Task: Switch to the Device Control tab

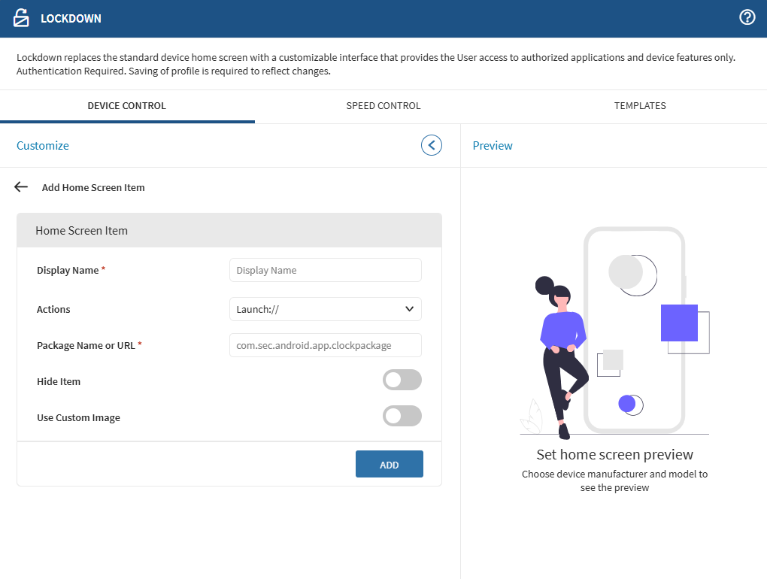Action: [x=127, y=106]
